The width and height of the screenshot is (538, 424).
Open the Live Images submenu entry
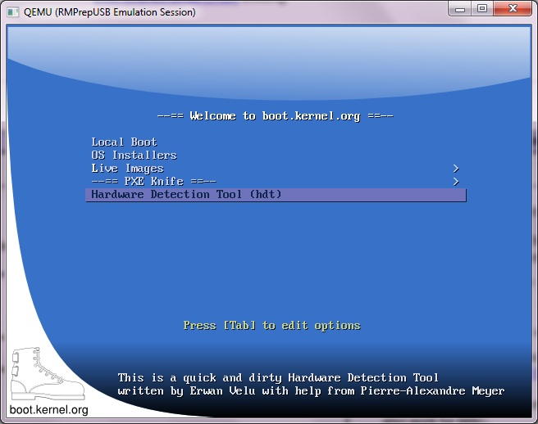tap(276, 168)
